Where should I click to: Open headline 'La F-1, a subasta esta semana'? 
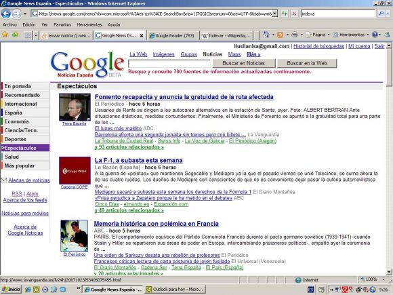(139, 160)
